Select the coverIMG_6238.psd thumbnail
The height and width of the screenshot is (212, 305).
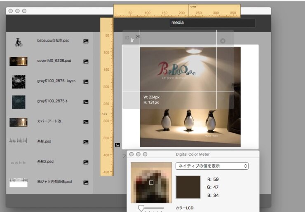[x=19, y=61]
